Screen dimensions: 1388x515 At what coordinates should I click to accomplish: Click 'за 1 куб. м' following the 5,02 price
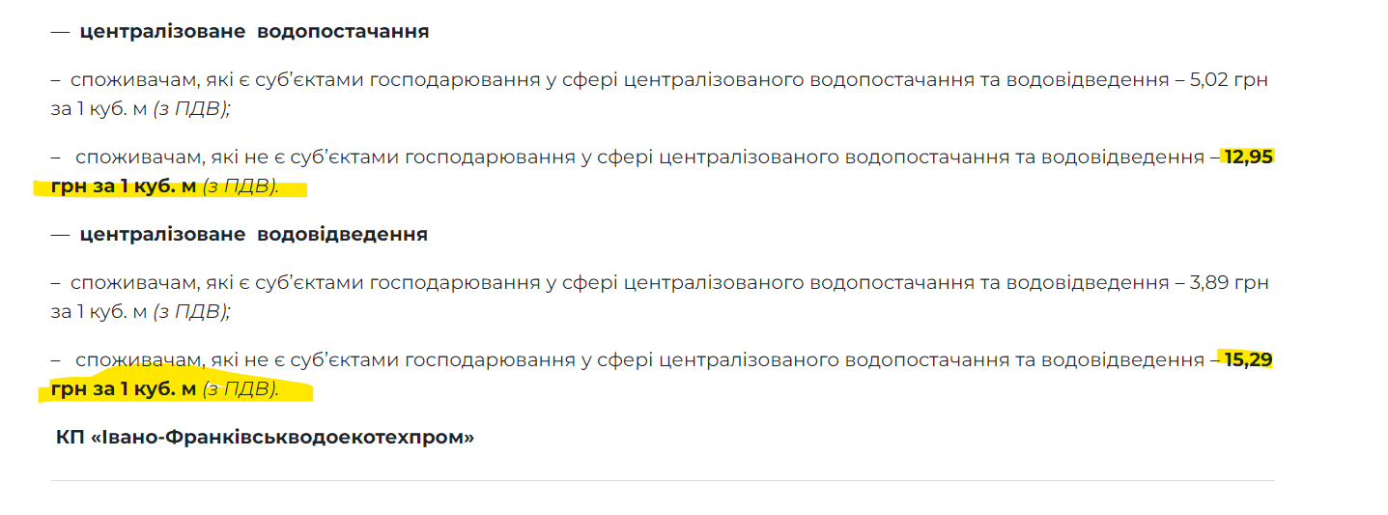[98, 109]
